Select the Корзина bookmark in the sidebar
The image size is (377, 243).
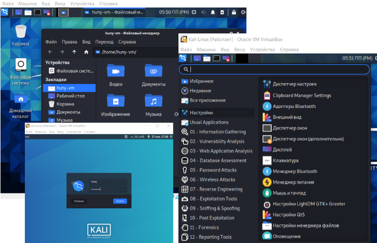point(69,104)
